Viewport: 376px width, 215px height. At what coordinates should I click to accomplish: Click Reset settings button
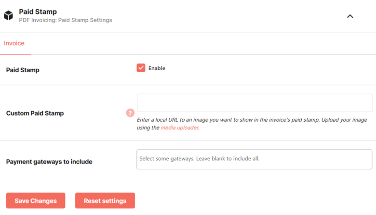coord(105,201)
